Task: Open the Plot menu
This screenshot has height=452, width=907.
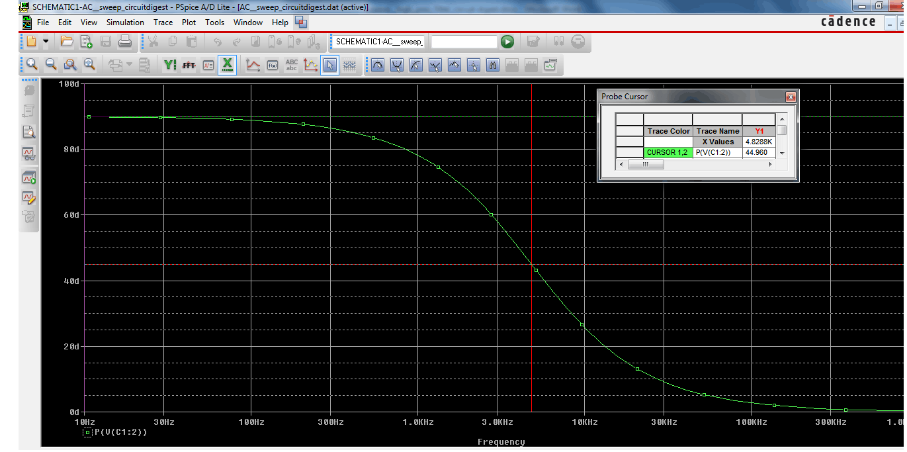Action: coord(189,22)
